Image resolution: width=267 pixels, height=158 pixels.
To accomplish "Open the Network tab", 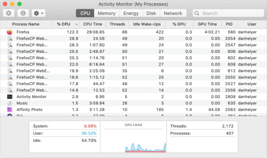I will 173,13.
